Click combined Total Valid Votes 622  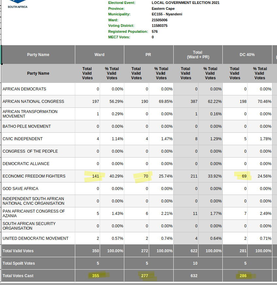(x=194, y=251)
